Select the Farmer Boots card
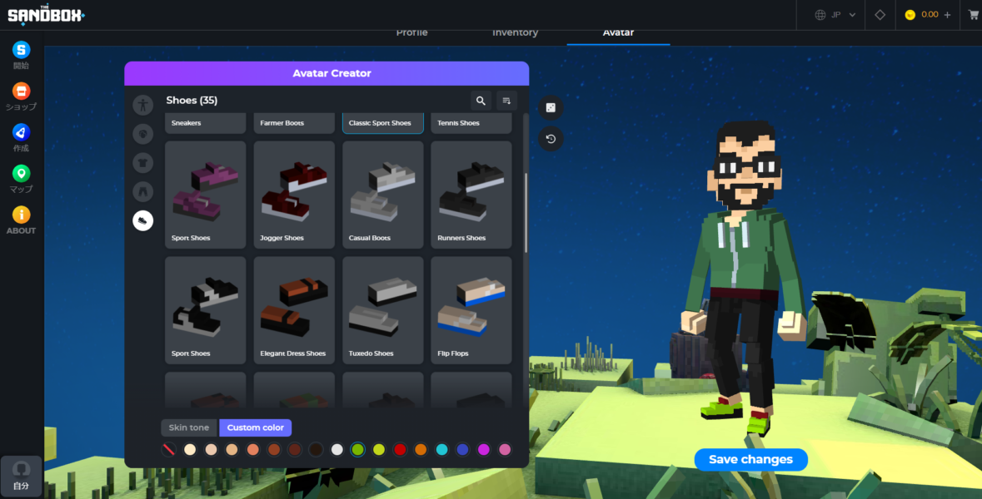Viewport: 982px width, 499px height. pyautogui.click(x=294, y=123)
